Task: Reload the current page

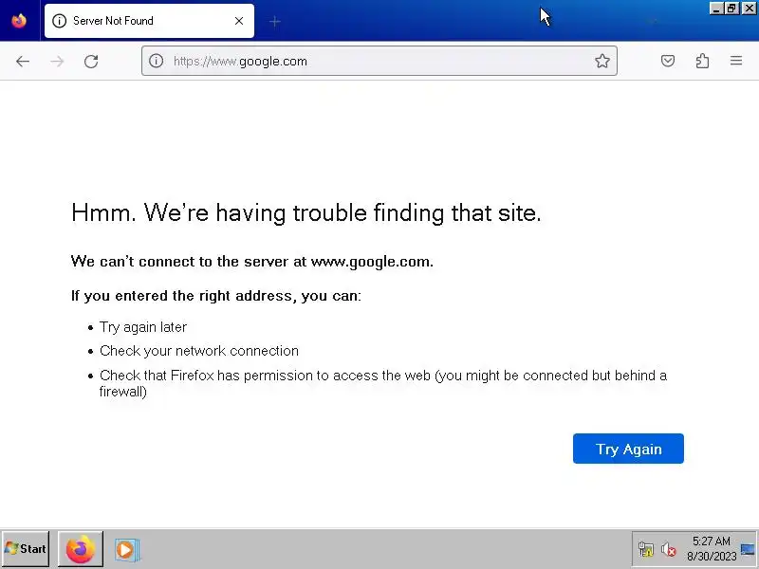Action: pos(91,62)
